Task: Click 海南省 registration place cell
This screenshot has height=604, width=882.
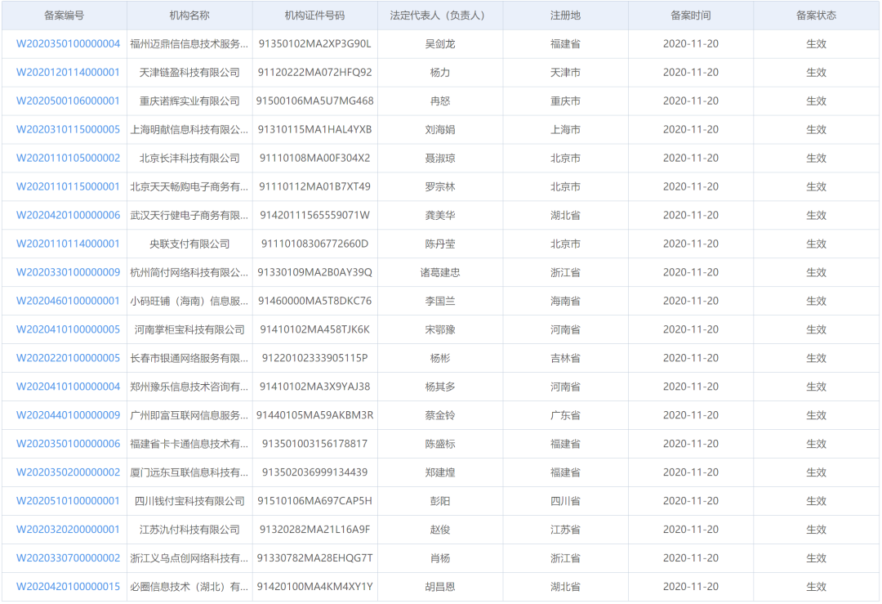Action: click(565, 301)
